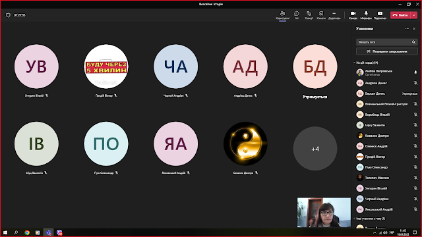Close the participants side panel

coord(414,29)
